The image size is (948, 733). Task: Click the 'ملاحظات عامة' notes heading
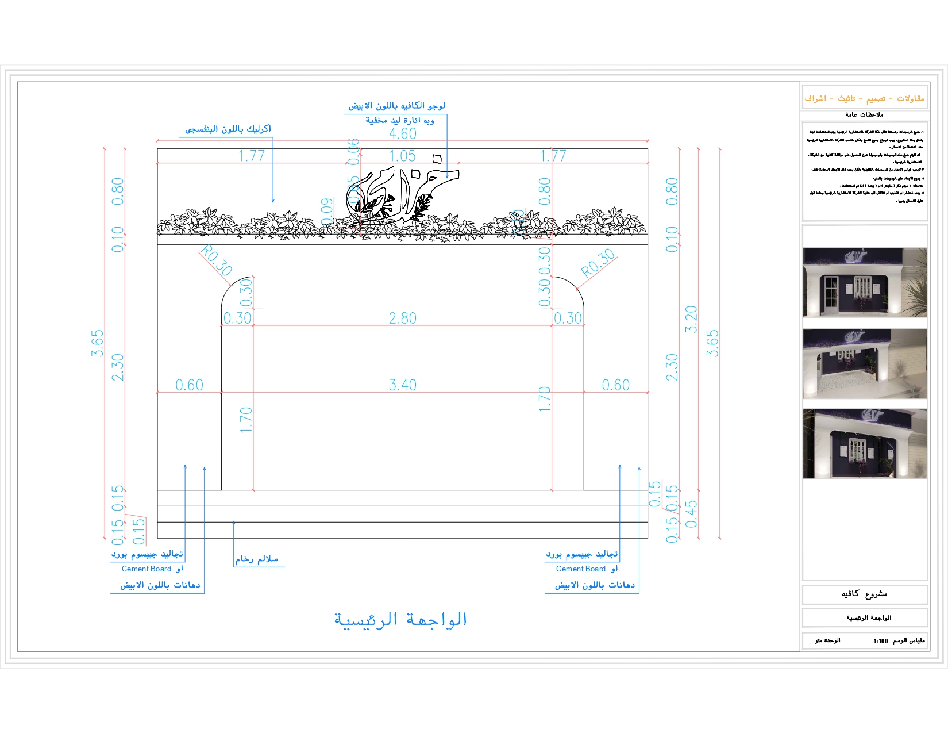pos(864,114)
